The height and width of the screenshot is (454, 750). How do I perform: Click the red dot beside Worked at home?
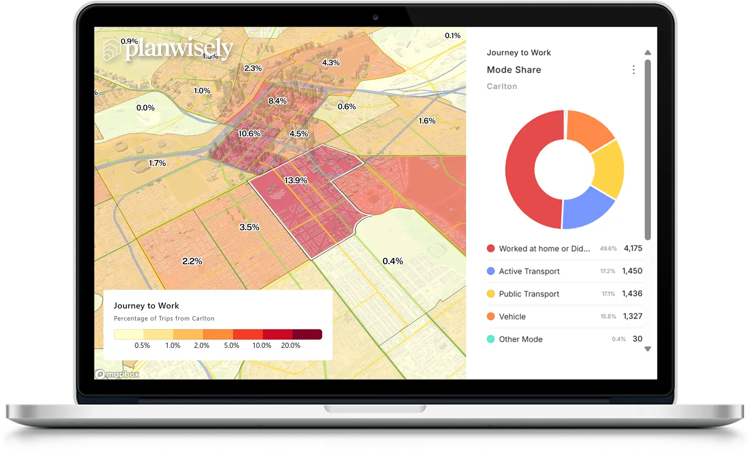(491, 248)
